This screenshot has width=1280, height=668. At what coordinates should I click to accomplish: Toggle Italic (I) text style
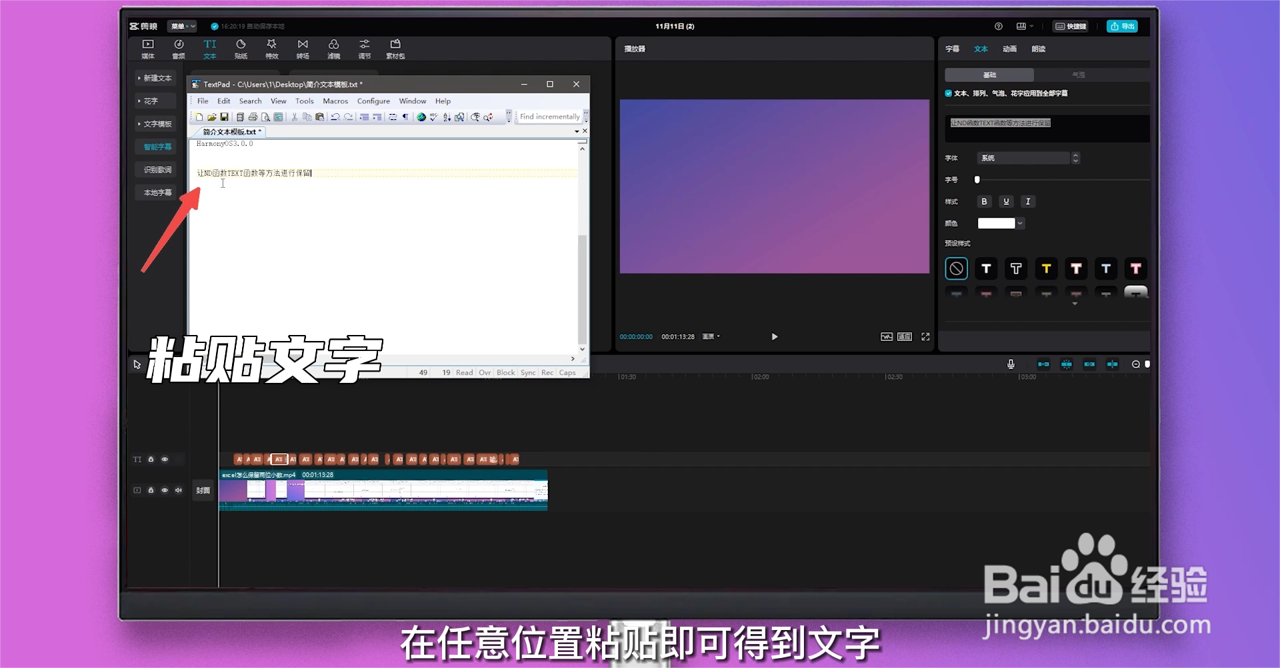(1028, 202)
